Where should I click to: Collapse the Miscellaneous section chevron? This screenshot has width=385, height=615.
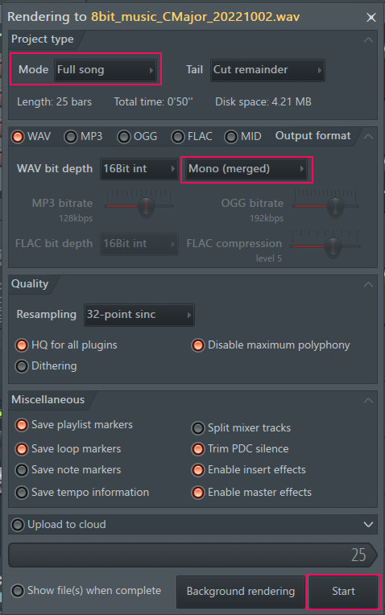[368, 400]
